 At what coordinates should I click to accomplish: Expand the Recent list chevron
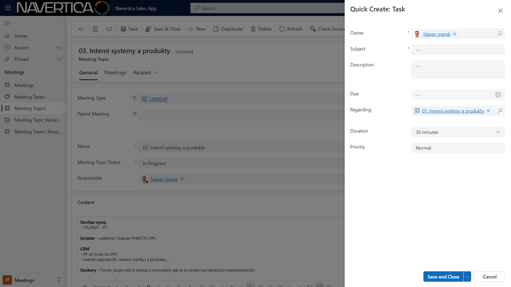click(59, 48)
